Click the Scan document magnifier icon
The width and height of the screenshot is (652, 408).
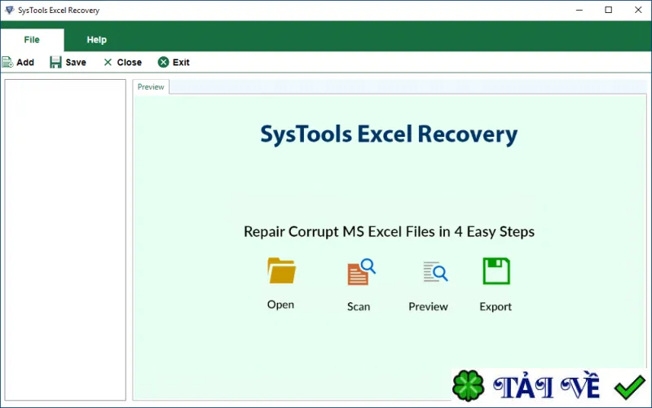coord(361,272)
